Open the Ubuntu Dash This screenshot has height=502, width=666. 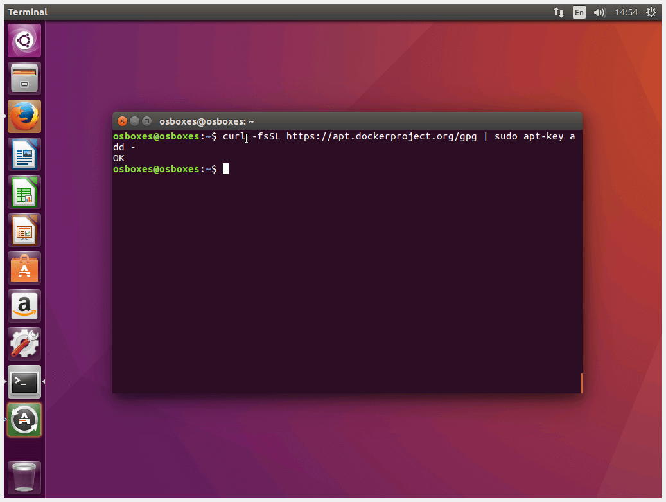click(x=24, y=40)
